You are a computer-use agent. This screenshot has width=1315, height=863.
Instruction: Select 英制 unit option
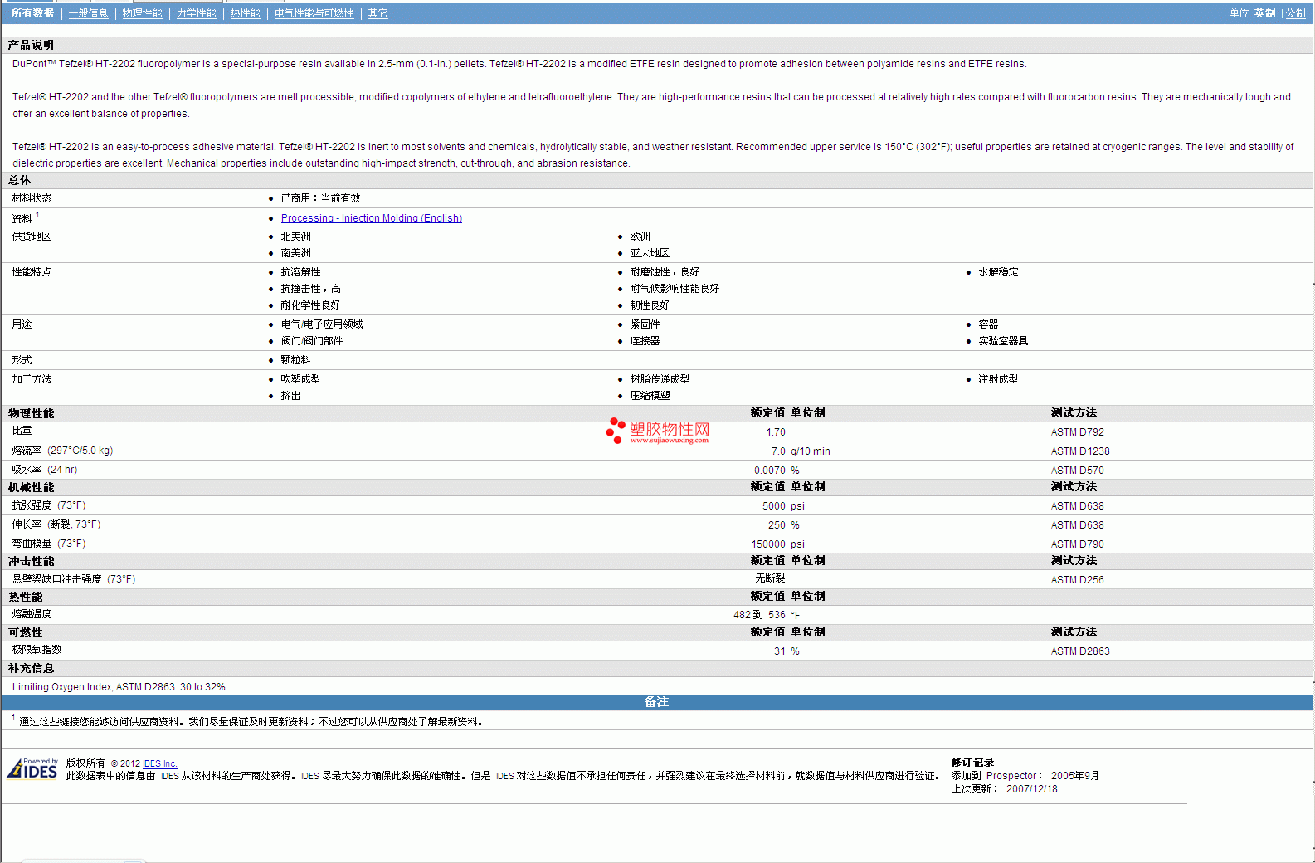(1264, 13)
